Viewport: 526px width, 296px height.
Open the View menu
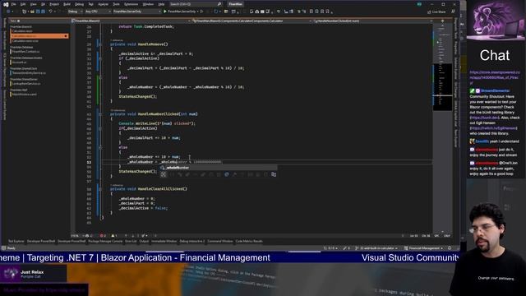click(33, 4)
